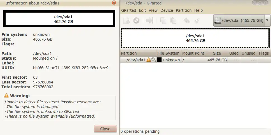
Task: Click the Unused column header
Action: click(248, 53)
